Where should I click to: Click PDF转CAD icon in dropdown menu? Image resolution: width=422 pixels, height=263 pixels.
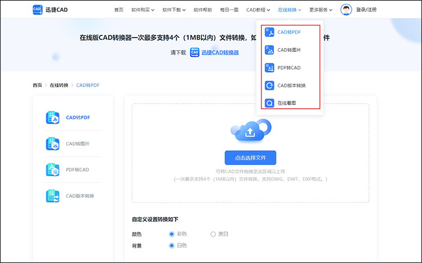tap(270, 68)
